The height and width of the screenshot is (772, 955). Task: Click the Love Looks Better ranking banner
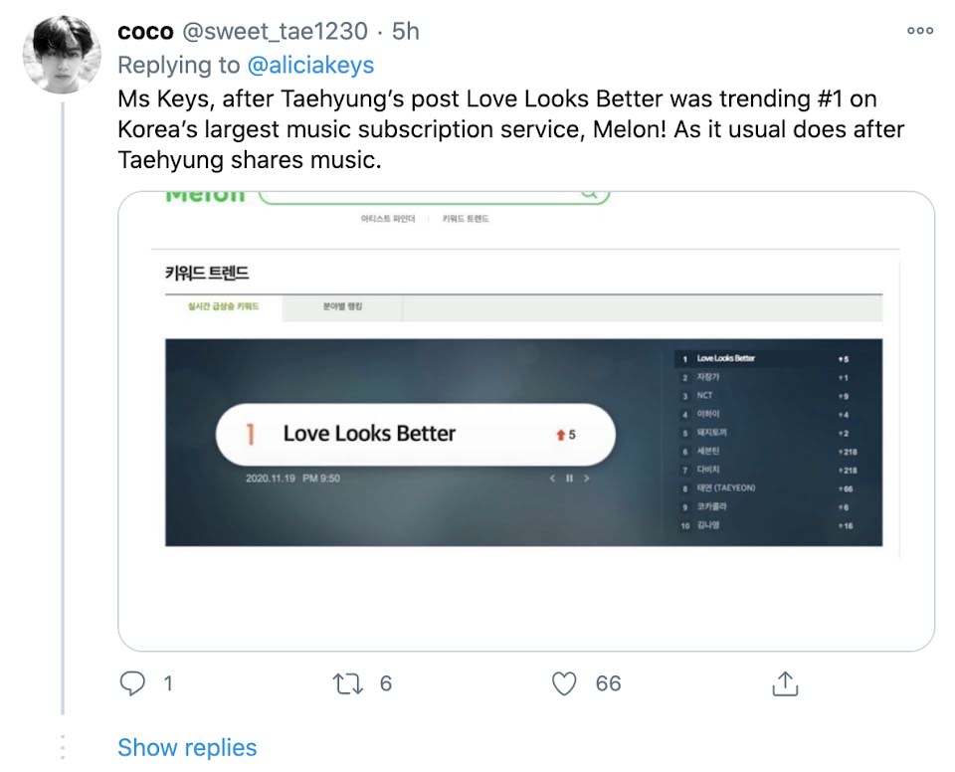pos(415,434)
